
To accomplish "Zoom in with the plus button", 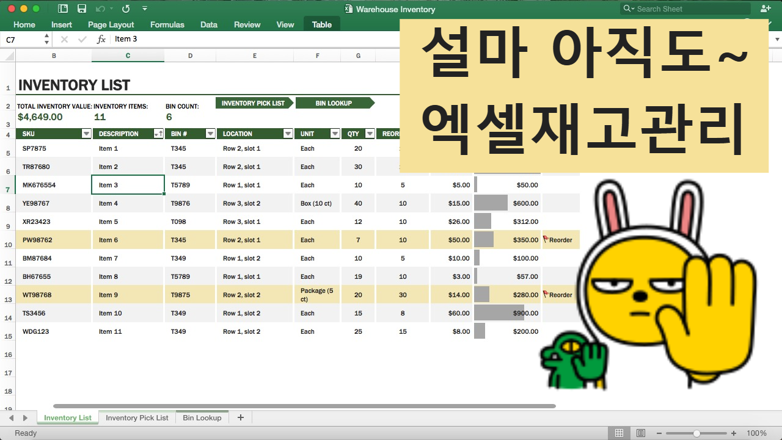I will [735, 433].
